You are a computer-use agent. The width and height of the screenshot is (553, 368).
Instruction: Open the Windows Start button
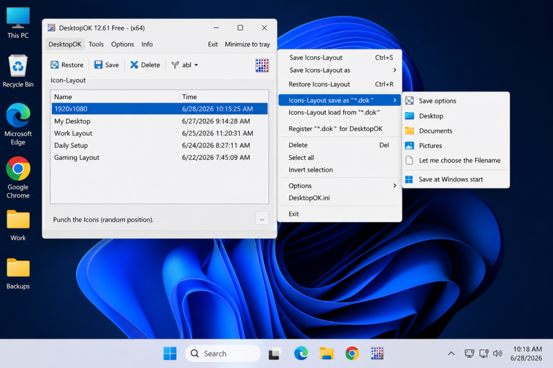coord(170,353)
